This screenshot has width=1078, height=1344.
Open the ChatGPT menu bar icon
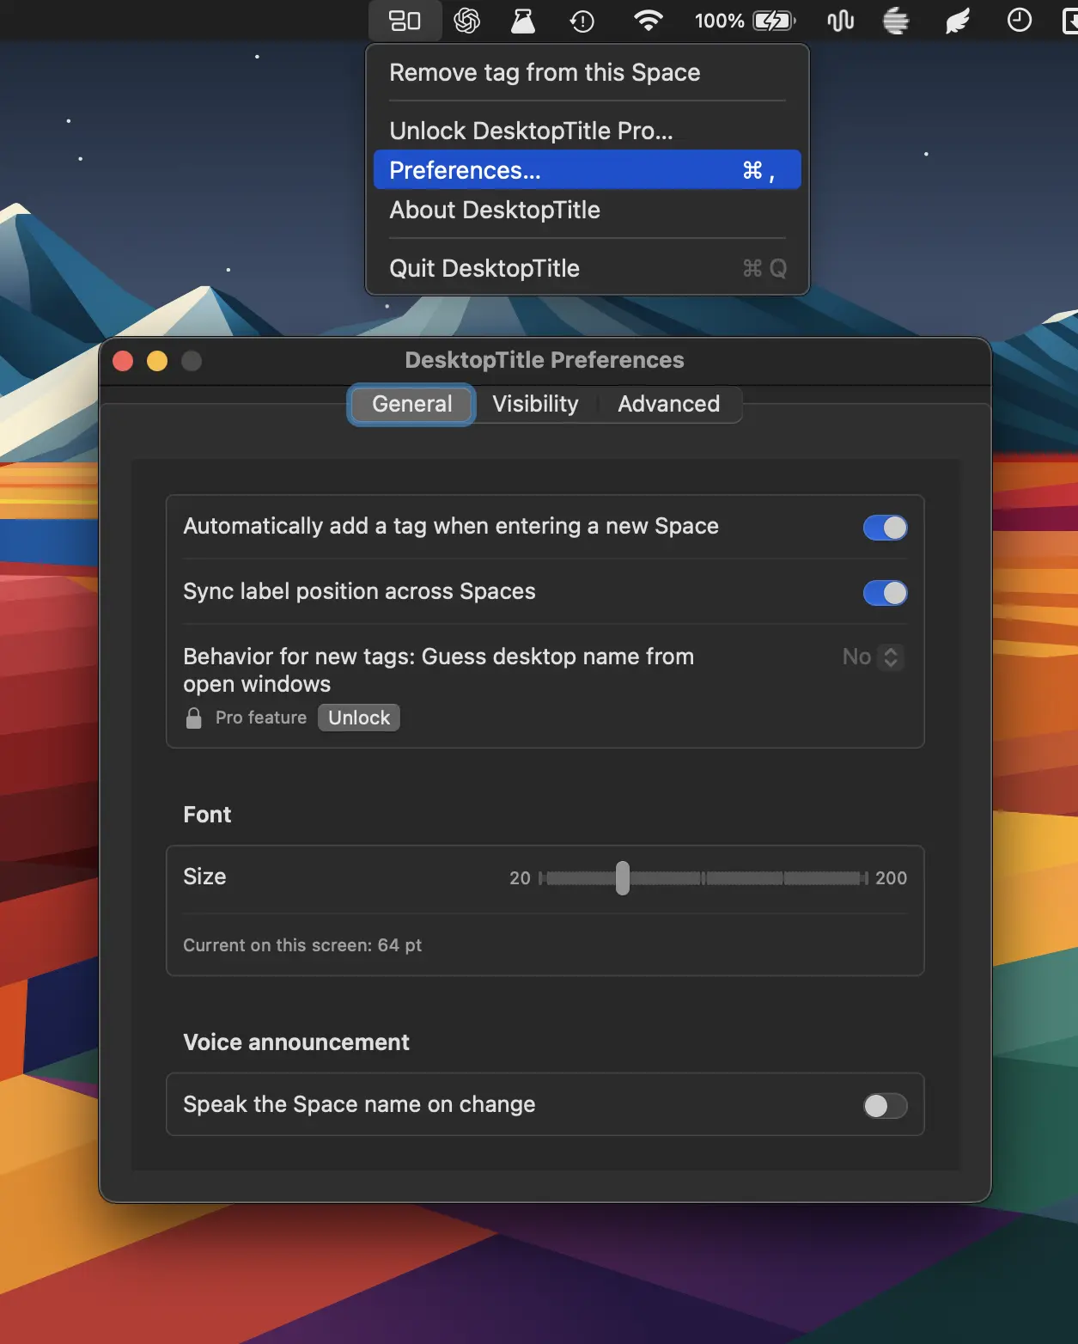tap(466, 20)
